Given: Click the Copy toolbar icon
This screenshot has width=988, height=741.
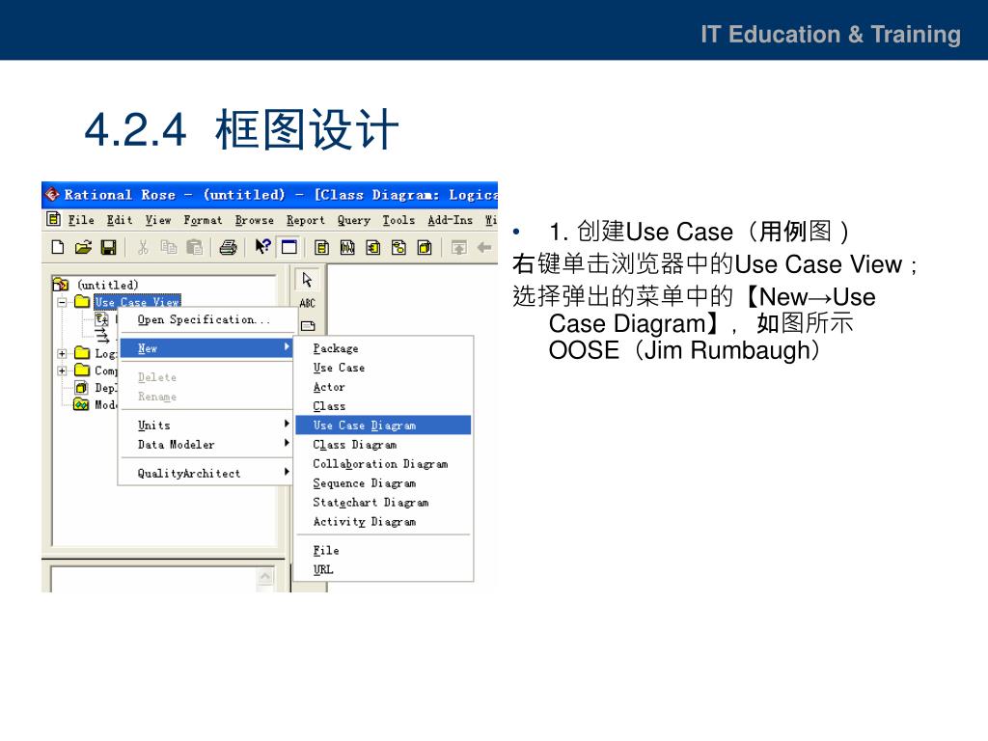Looking at the screenshot, I should 168,248.
